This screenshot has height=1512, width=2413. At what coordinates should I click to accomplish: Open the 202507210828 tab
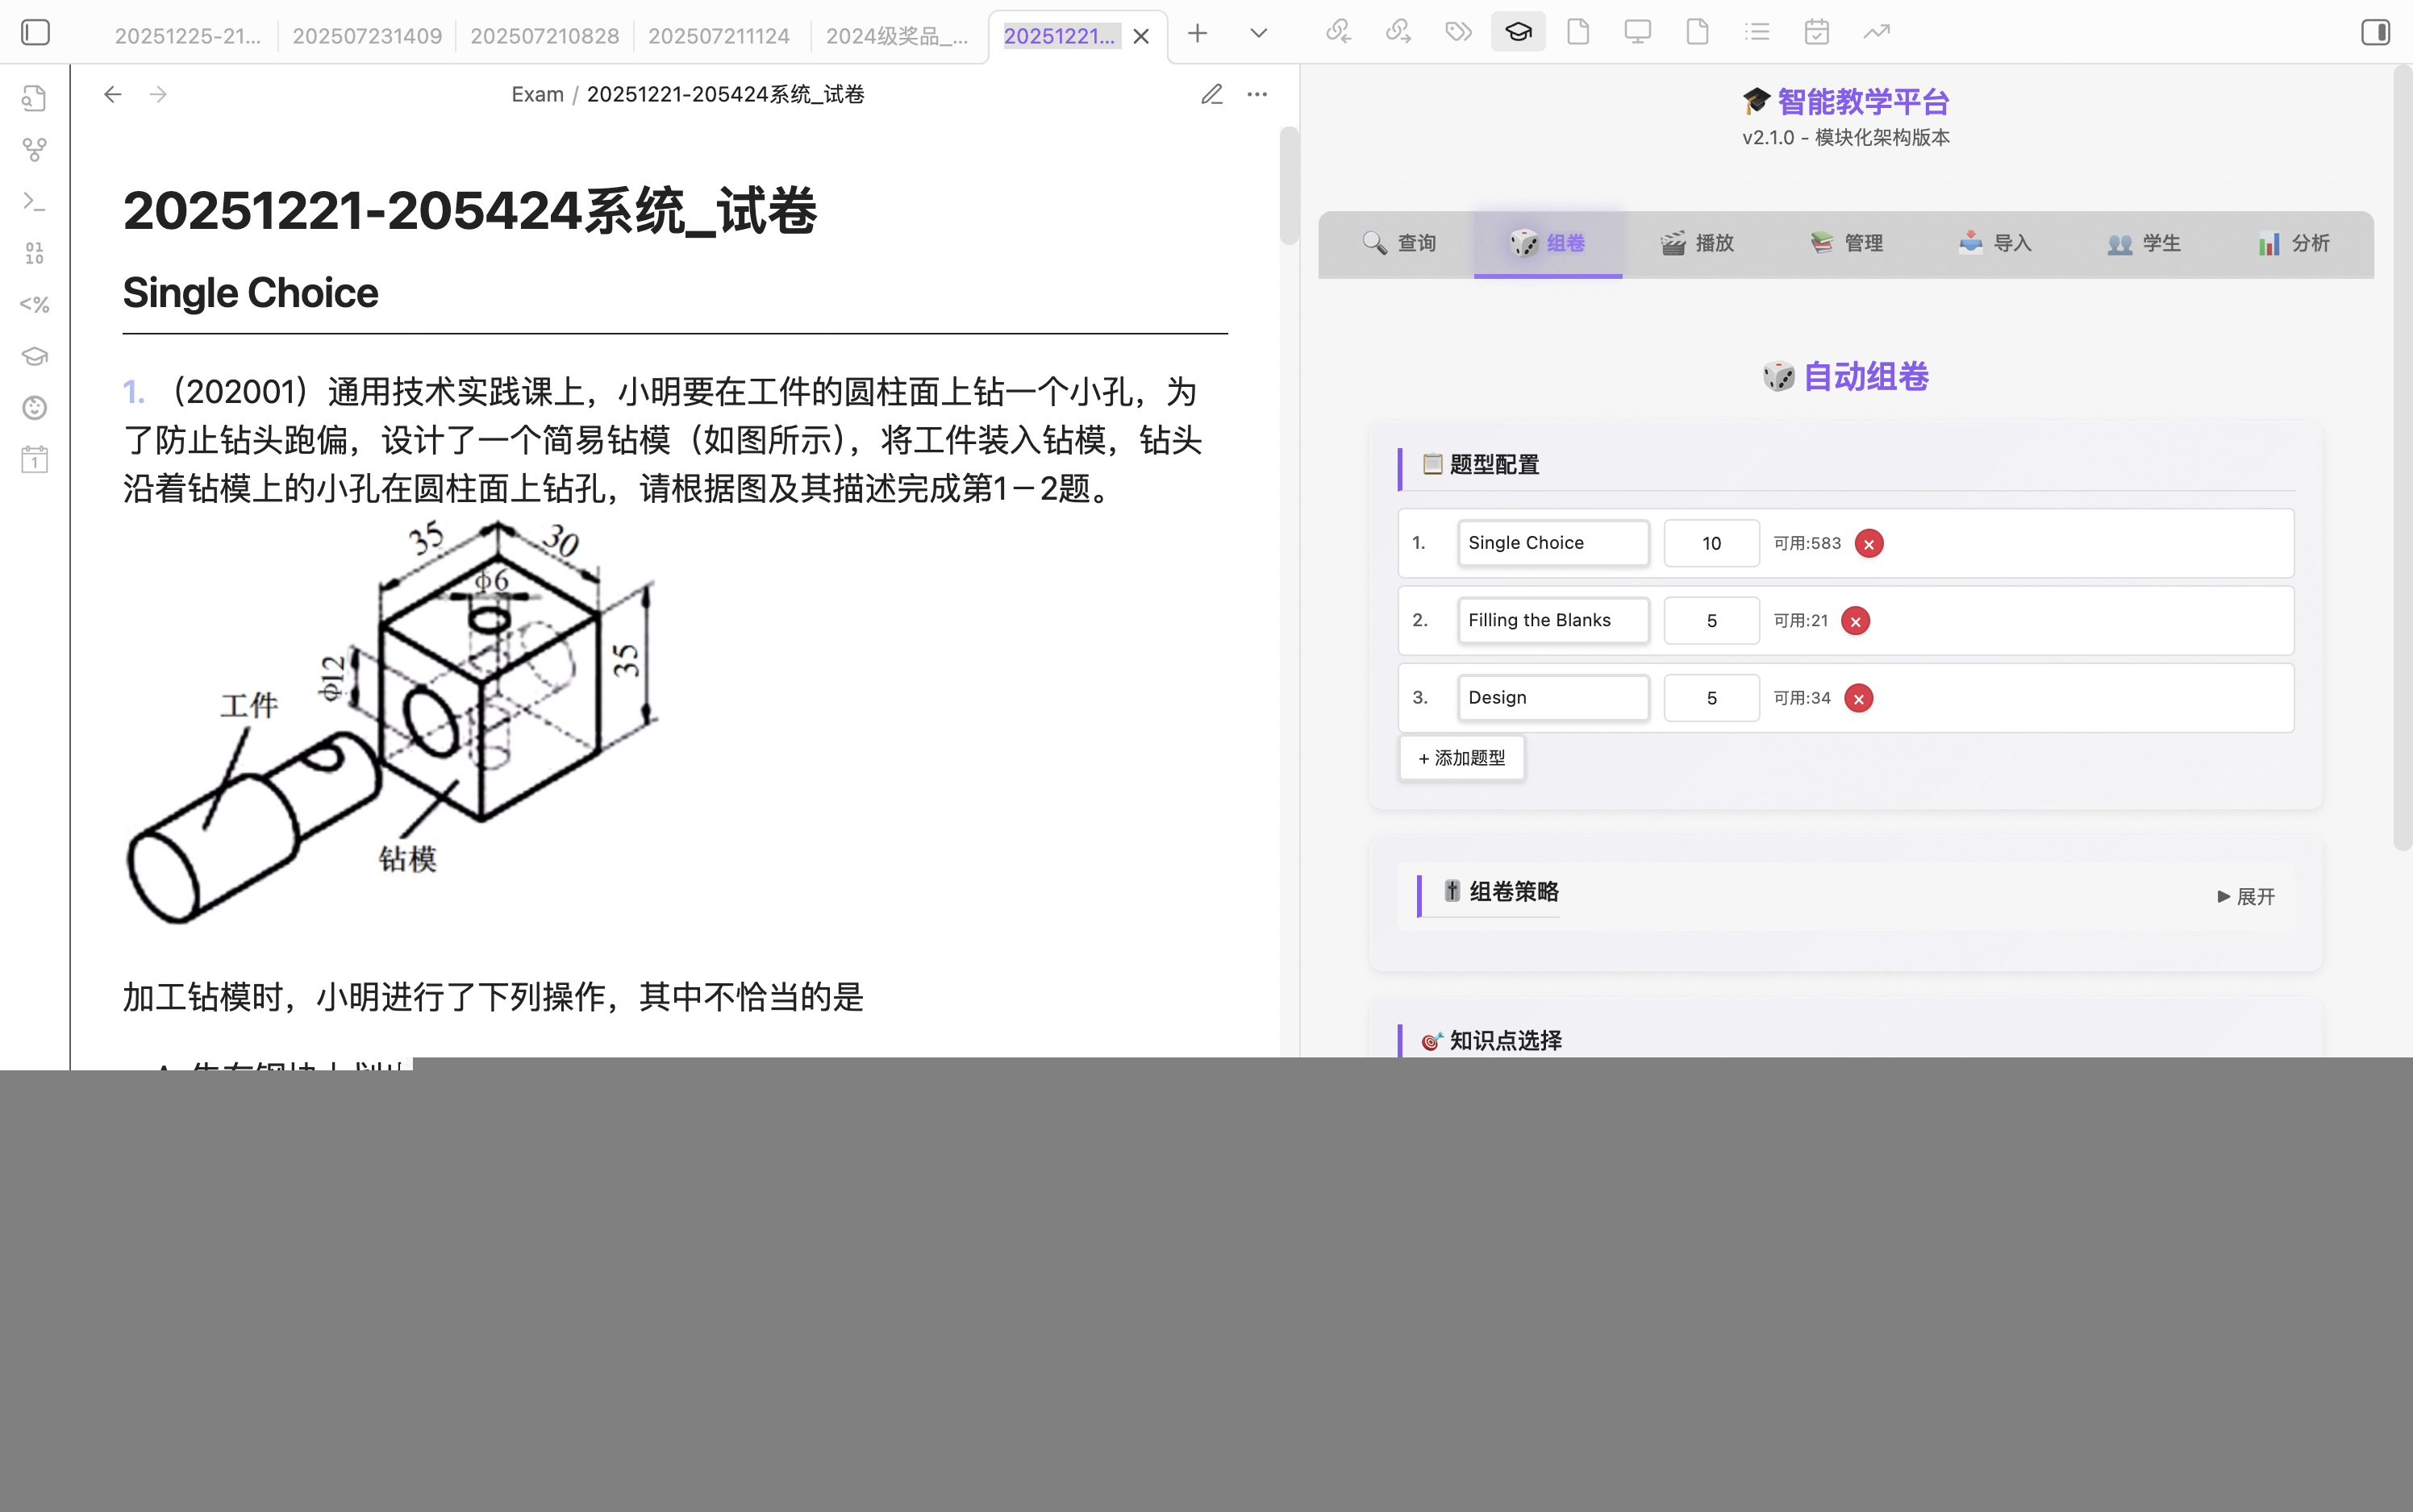click(545, 35)
